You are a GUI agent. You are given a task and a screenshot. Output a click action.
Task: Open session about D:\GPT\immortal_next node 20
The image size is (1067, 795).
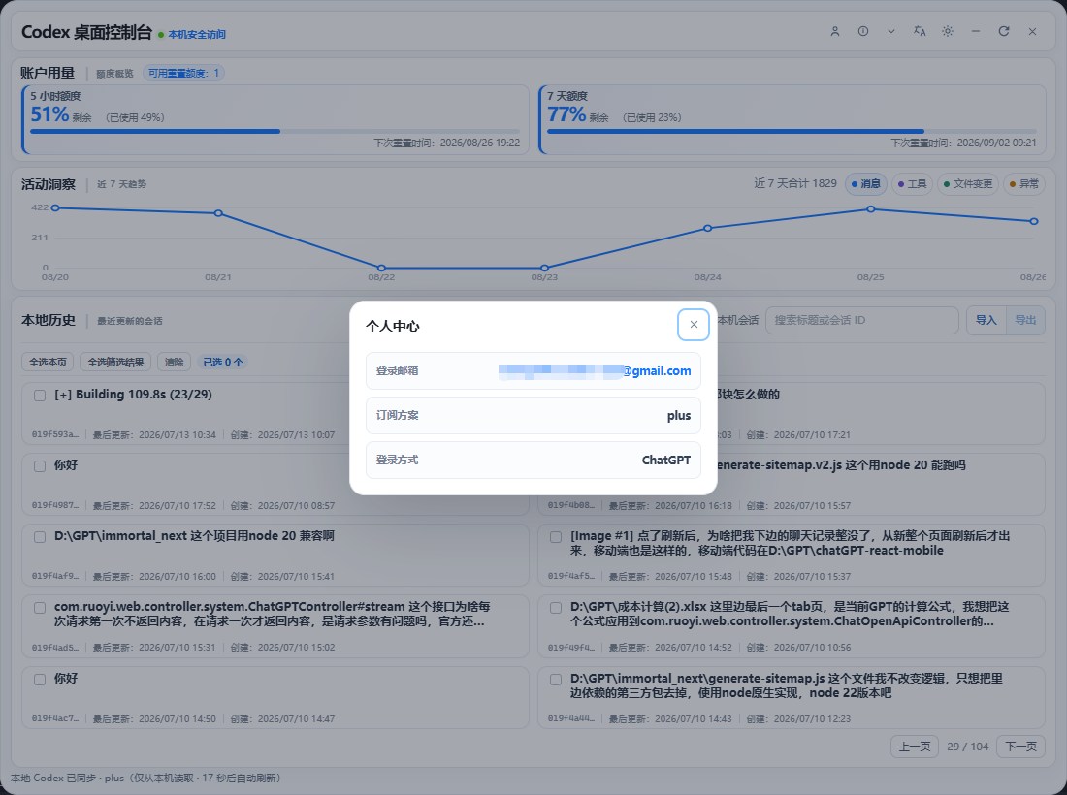(194, 536)
